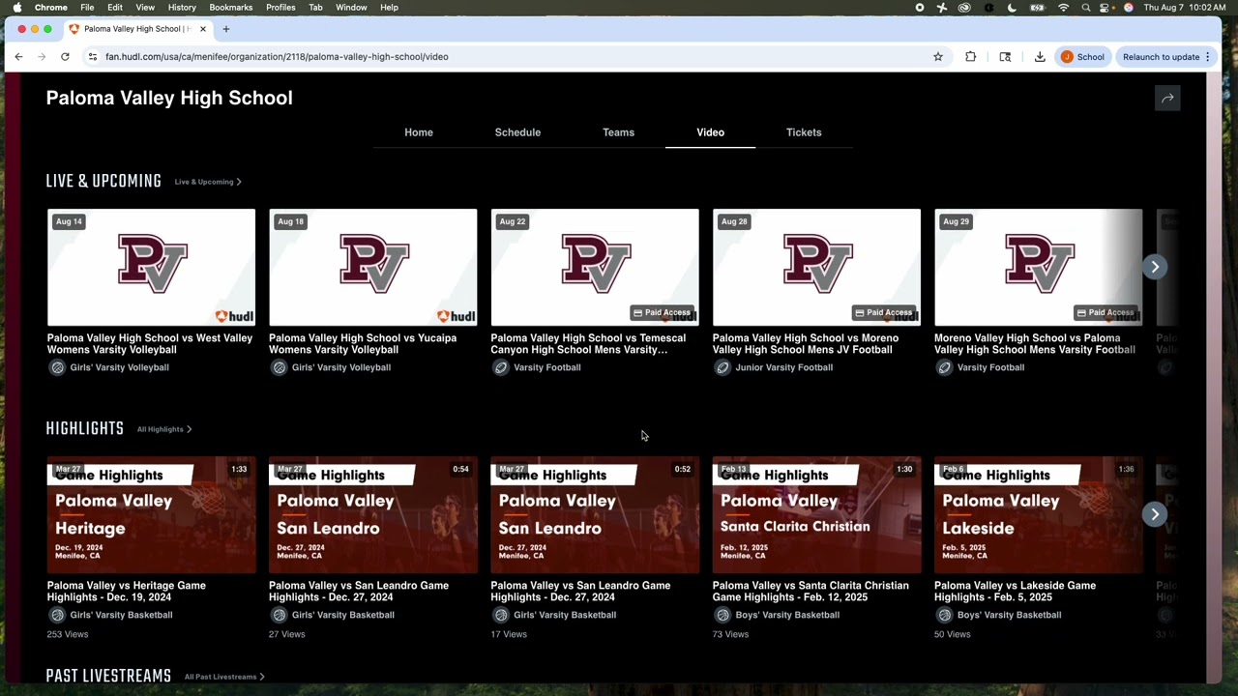Switch to the Tickets tab
1238x696 pixels.
point(804,132)
